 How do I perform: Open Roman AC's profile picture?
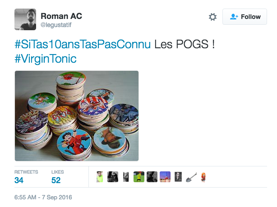[25, 19]
